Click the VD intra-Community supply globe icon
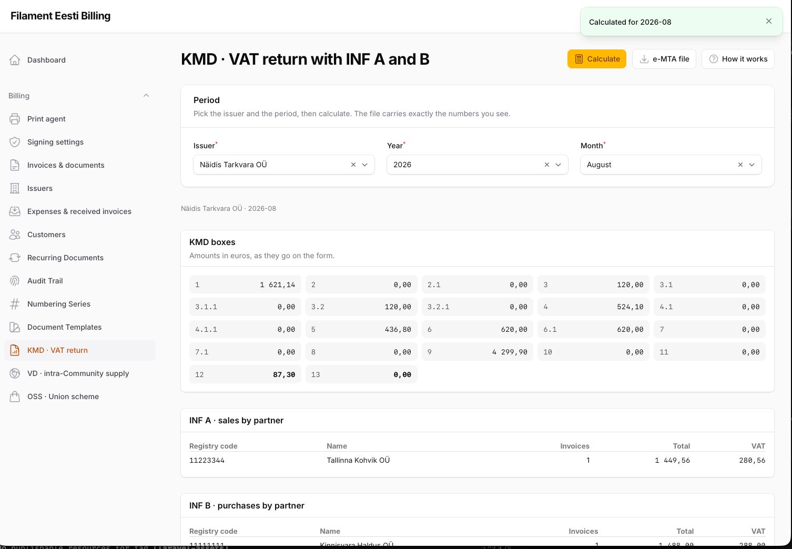 click(15, 373)
